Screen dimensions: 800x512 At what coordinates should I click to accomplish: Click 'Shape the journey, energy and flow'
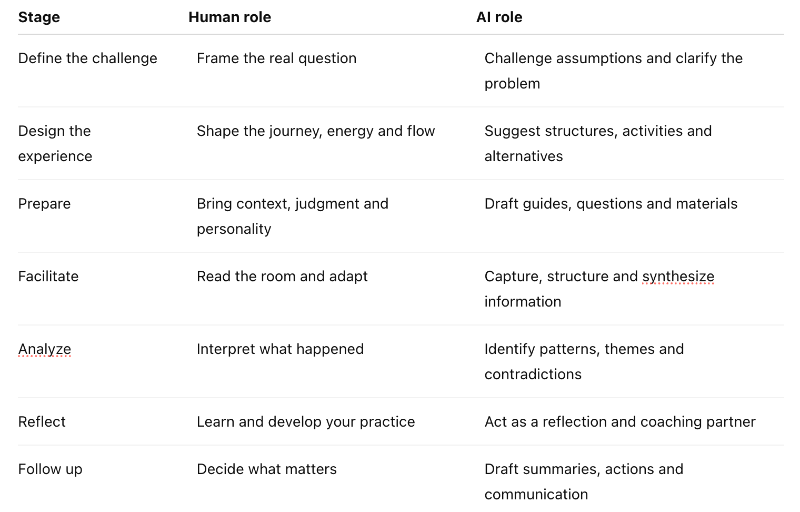coord(316,131)
